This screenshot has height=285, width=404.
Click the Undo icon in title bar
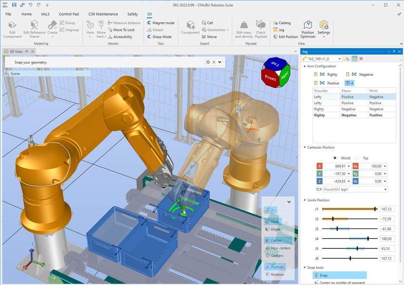coord(30,5)
